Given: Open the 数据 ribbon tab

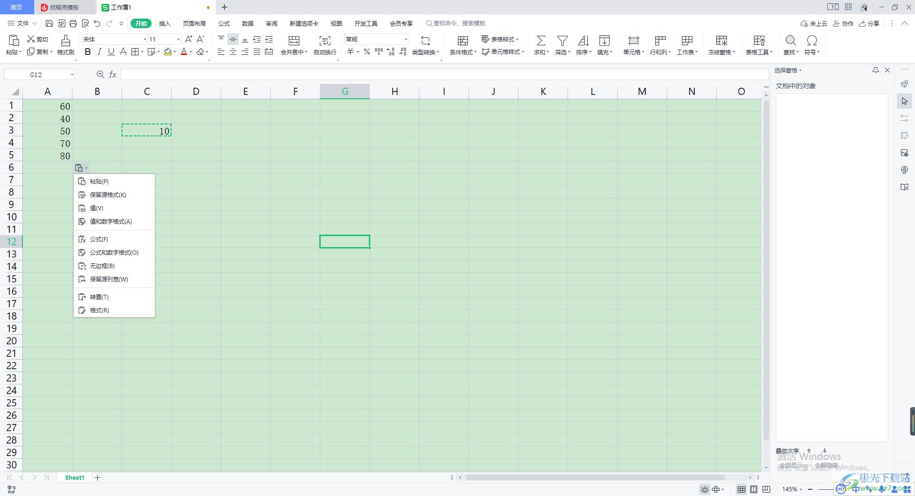Looking at the screenshot, I should click(248, 23).
